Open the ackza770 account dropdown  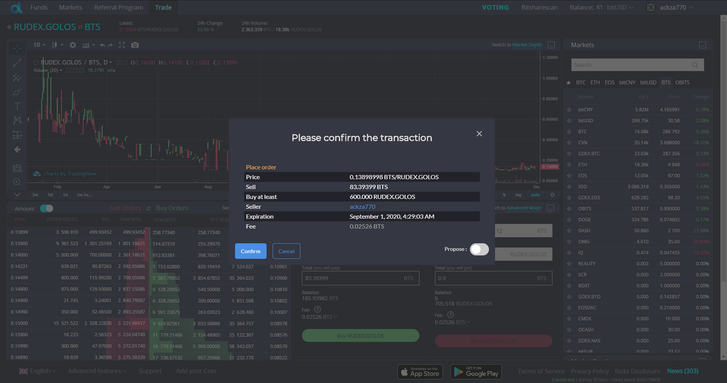670,7
